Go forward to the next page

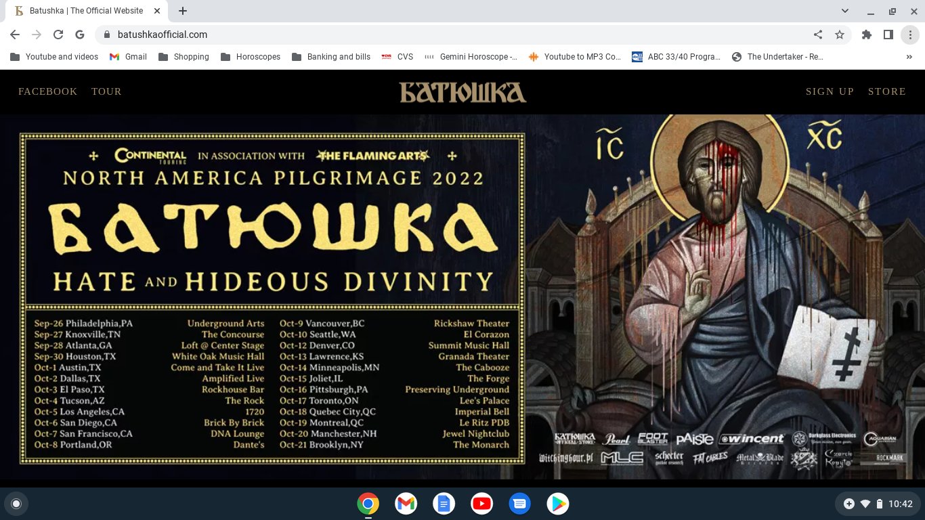37,35
